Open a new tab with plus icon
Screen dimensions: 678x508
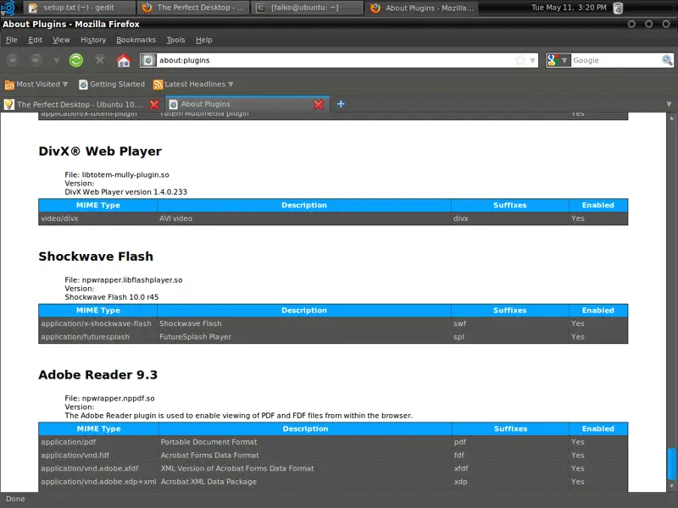point(341,104)
